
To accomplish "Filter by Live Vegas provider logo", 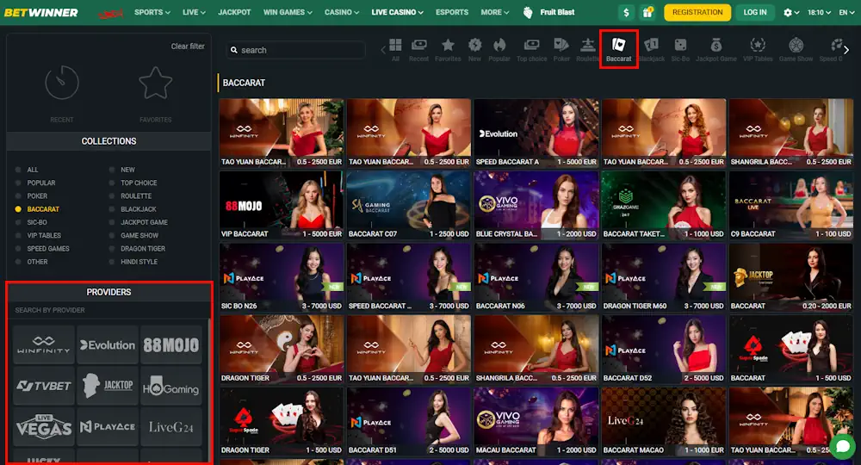I will coord(43,426).
